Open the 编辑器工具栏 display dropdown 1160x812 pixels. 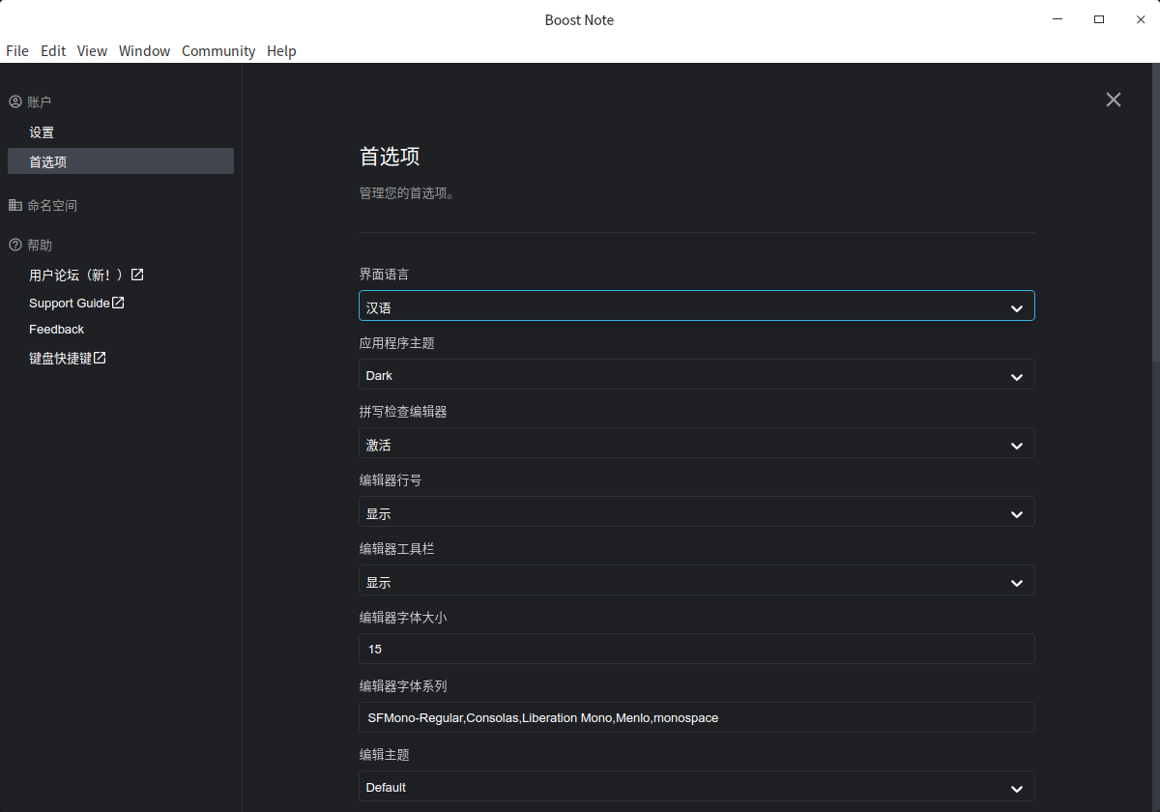click(696, 581)
